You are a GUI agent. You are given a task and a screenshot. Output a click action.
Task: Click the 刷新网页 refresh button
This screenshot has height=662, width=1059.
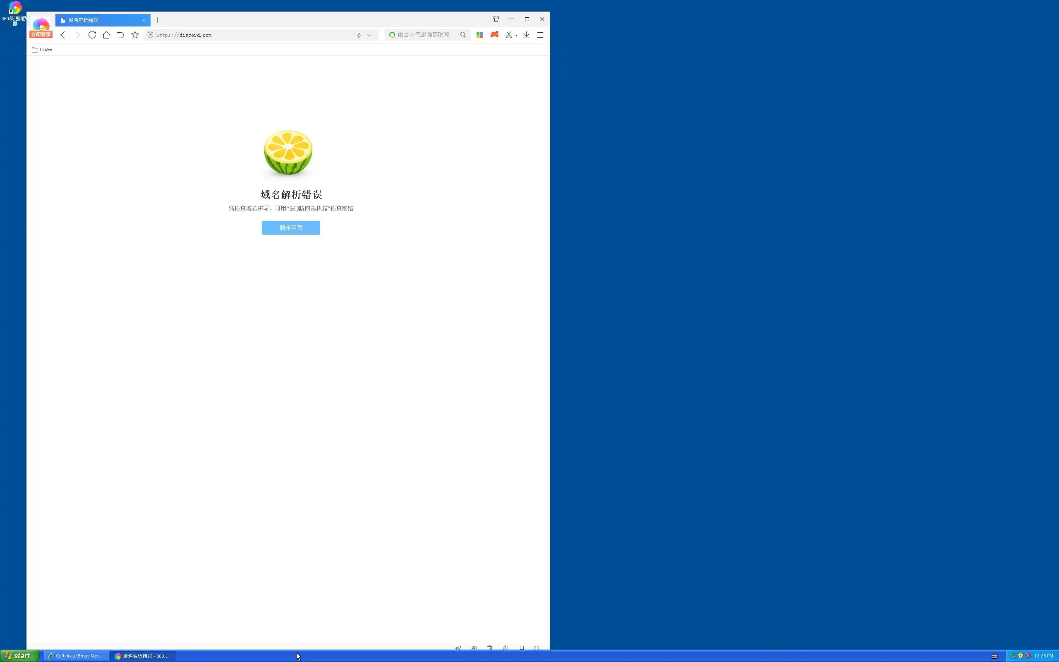(x=290, y=228)
